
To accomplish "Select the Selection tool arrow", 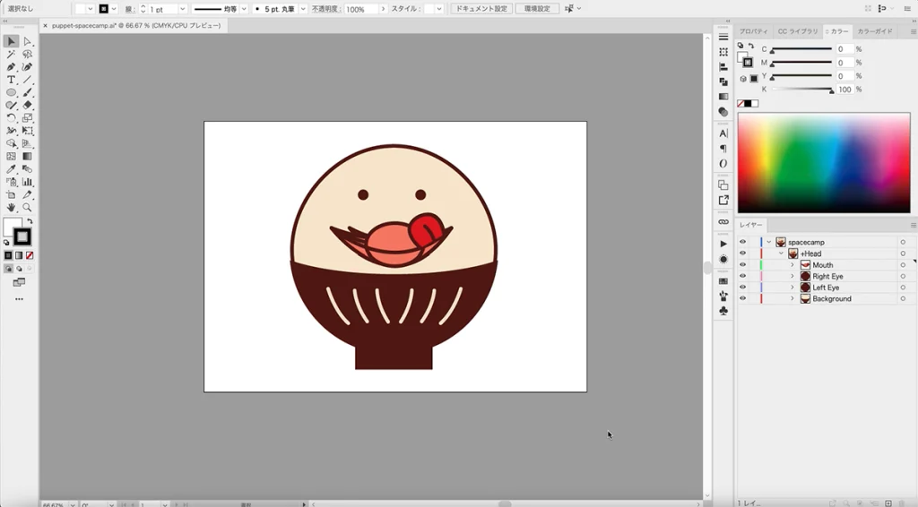I will coord(12,41).
